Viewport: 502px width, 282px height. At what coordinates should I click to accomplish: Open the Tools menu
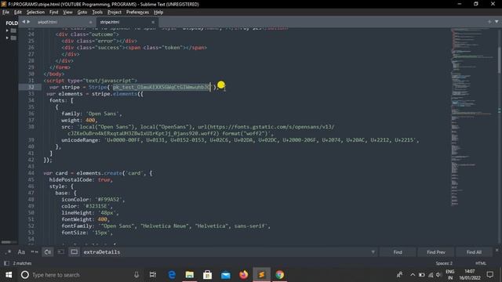tap(97, 13)
